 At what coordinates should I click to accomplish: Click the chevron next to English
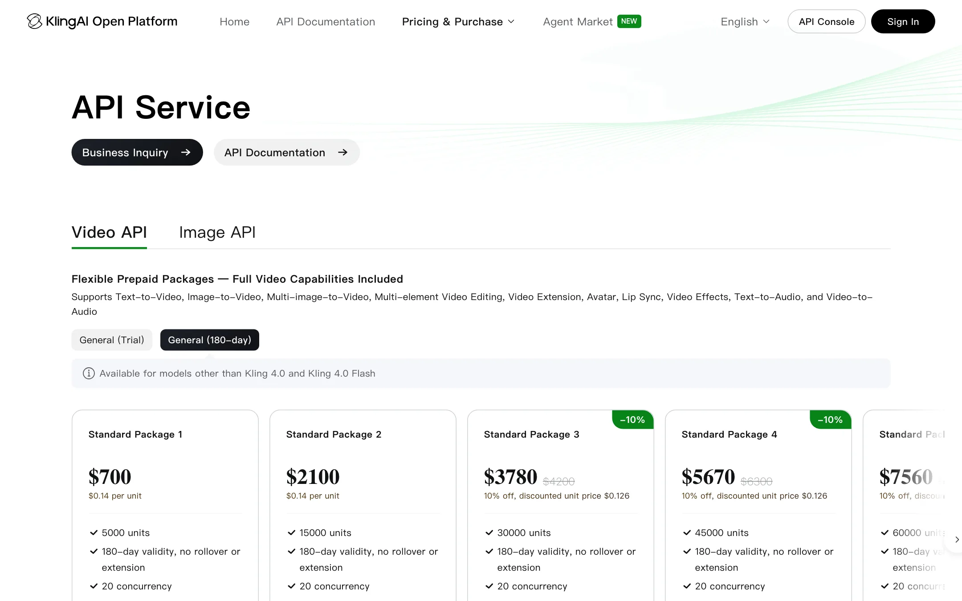[766, 22]
